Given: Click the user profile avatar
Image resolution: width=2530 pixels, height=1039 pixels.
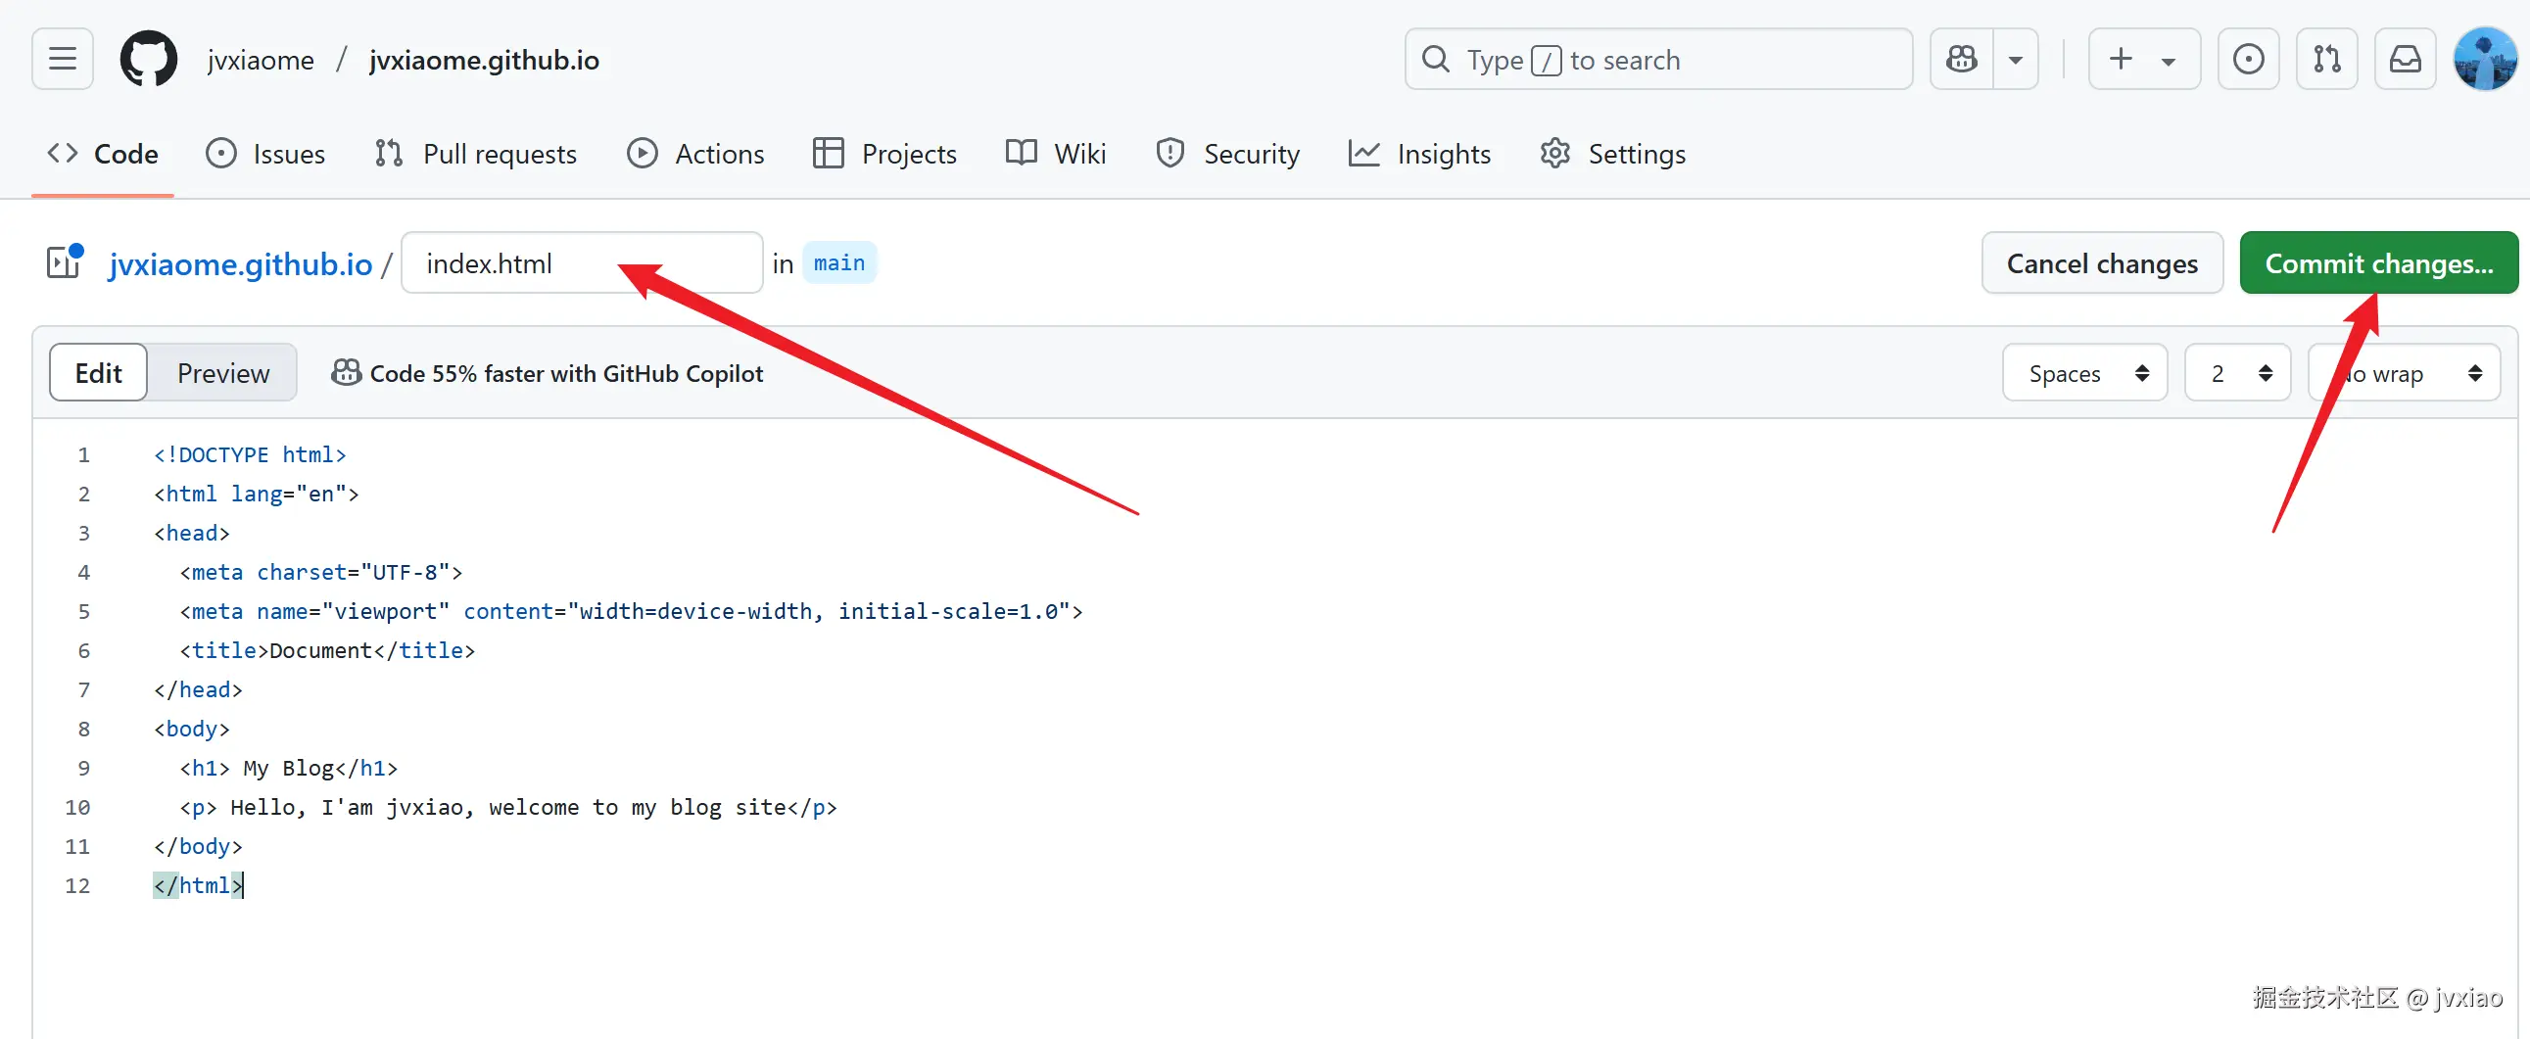Looking at the screenshot, I should 2484,60.
